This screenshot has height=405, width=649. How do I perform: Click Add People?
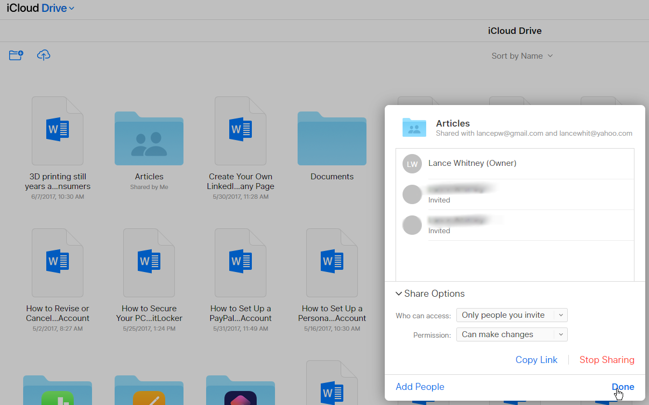click(420, 387)
